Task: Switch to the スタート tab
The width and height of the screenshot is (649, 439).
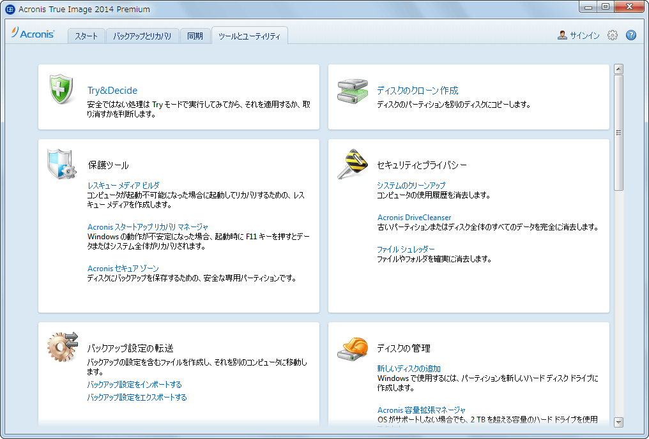Action: coord(86,36)
